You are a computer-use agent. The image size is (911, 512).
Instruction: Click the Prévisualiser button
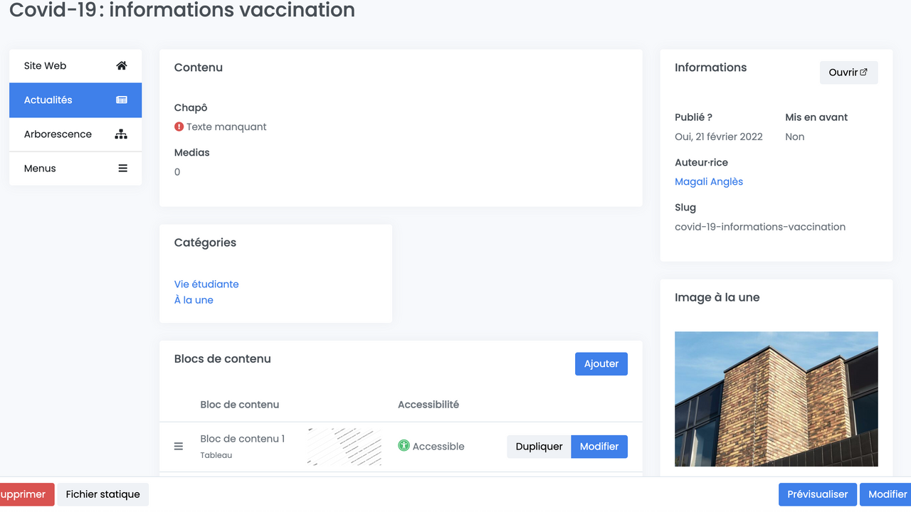(x=817, y=494)
